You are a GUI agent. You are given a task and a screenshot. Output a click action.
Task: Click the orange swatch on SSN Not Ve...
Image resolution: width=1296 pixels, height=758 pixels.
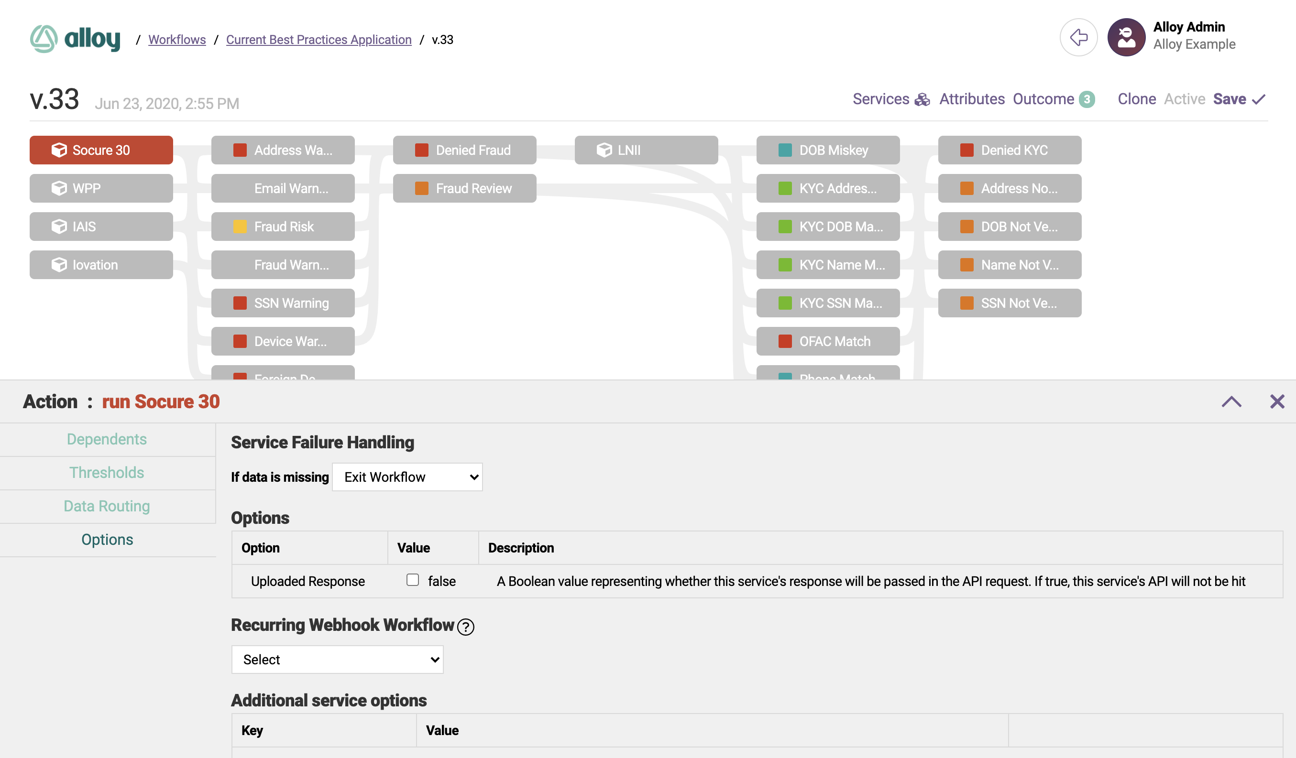coord(967,303)
